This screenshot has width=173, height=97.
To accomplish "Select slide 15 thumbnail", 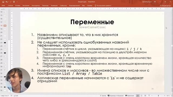I will (5, 15).
